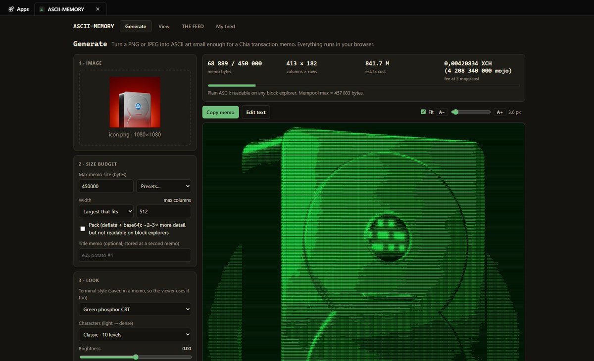The height and width of the screenshot is (361, 594).
Task: Click the ASCII-MEMORY tab favicon
Action: (x=42, y=9)
